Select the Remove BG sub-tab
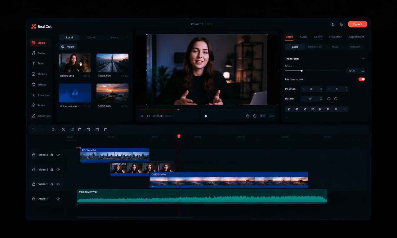397x238 pixels. (315, 47)
